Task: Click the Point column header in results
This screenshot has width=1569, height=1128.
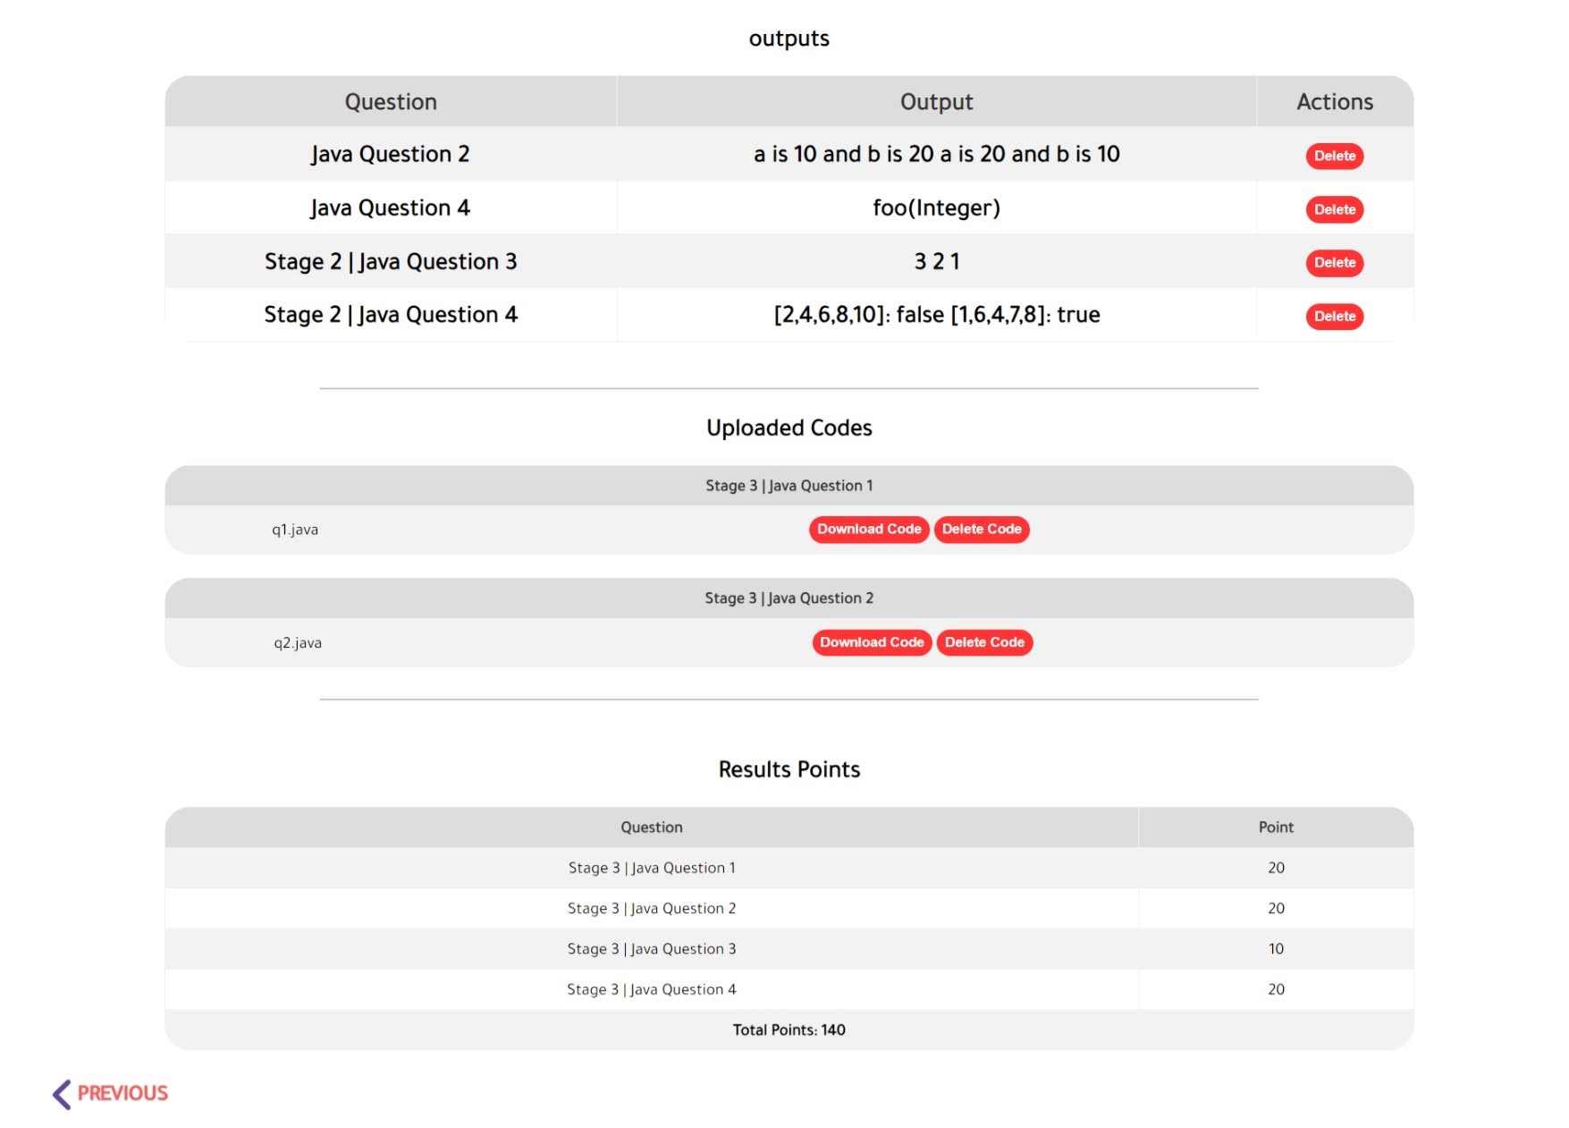Action: 1275,827
